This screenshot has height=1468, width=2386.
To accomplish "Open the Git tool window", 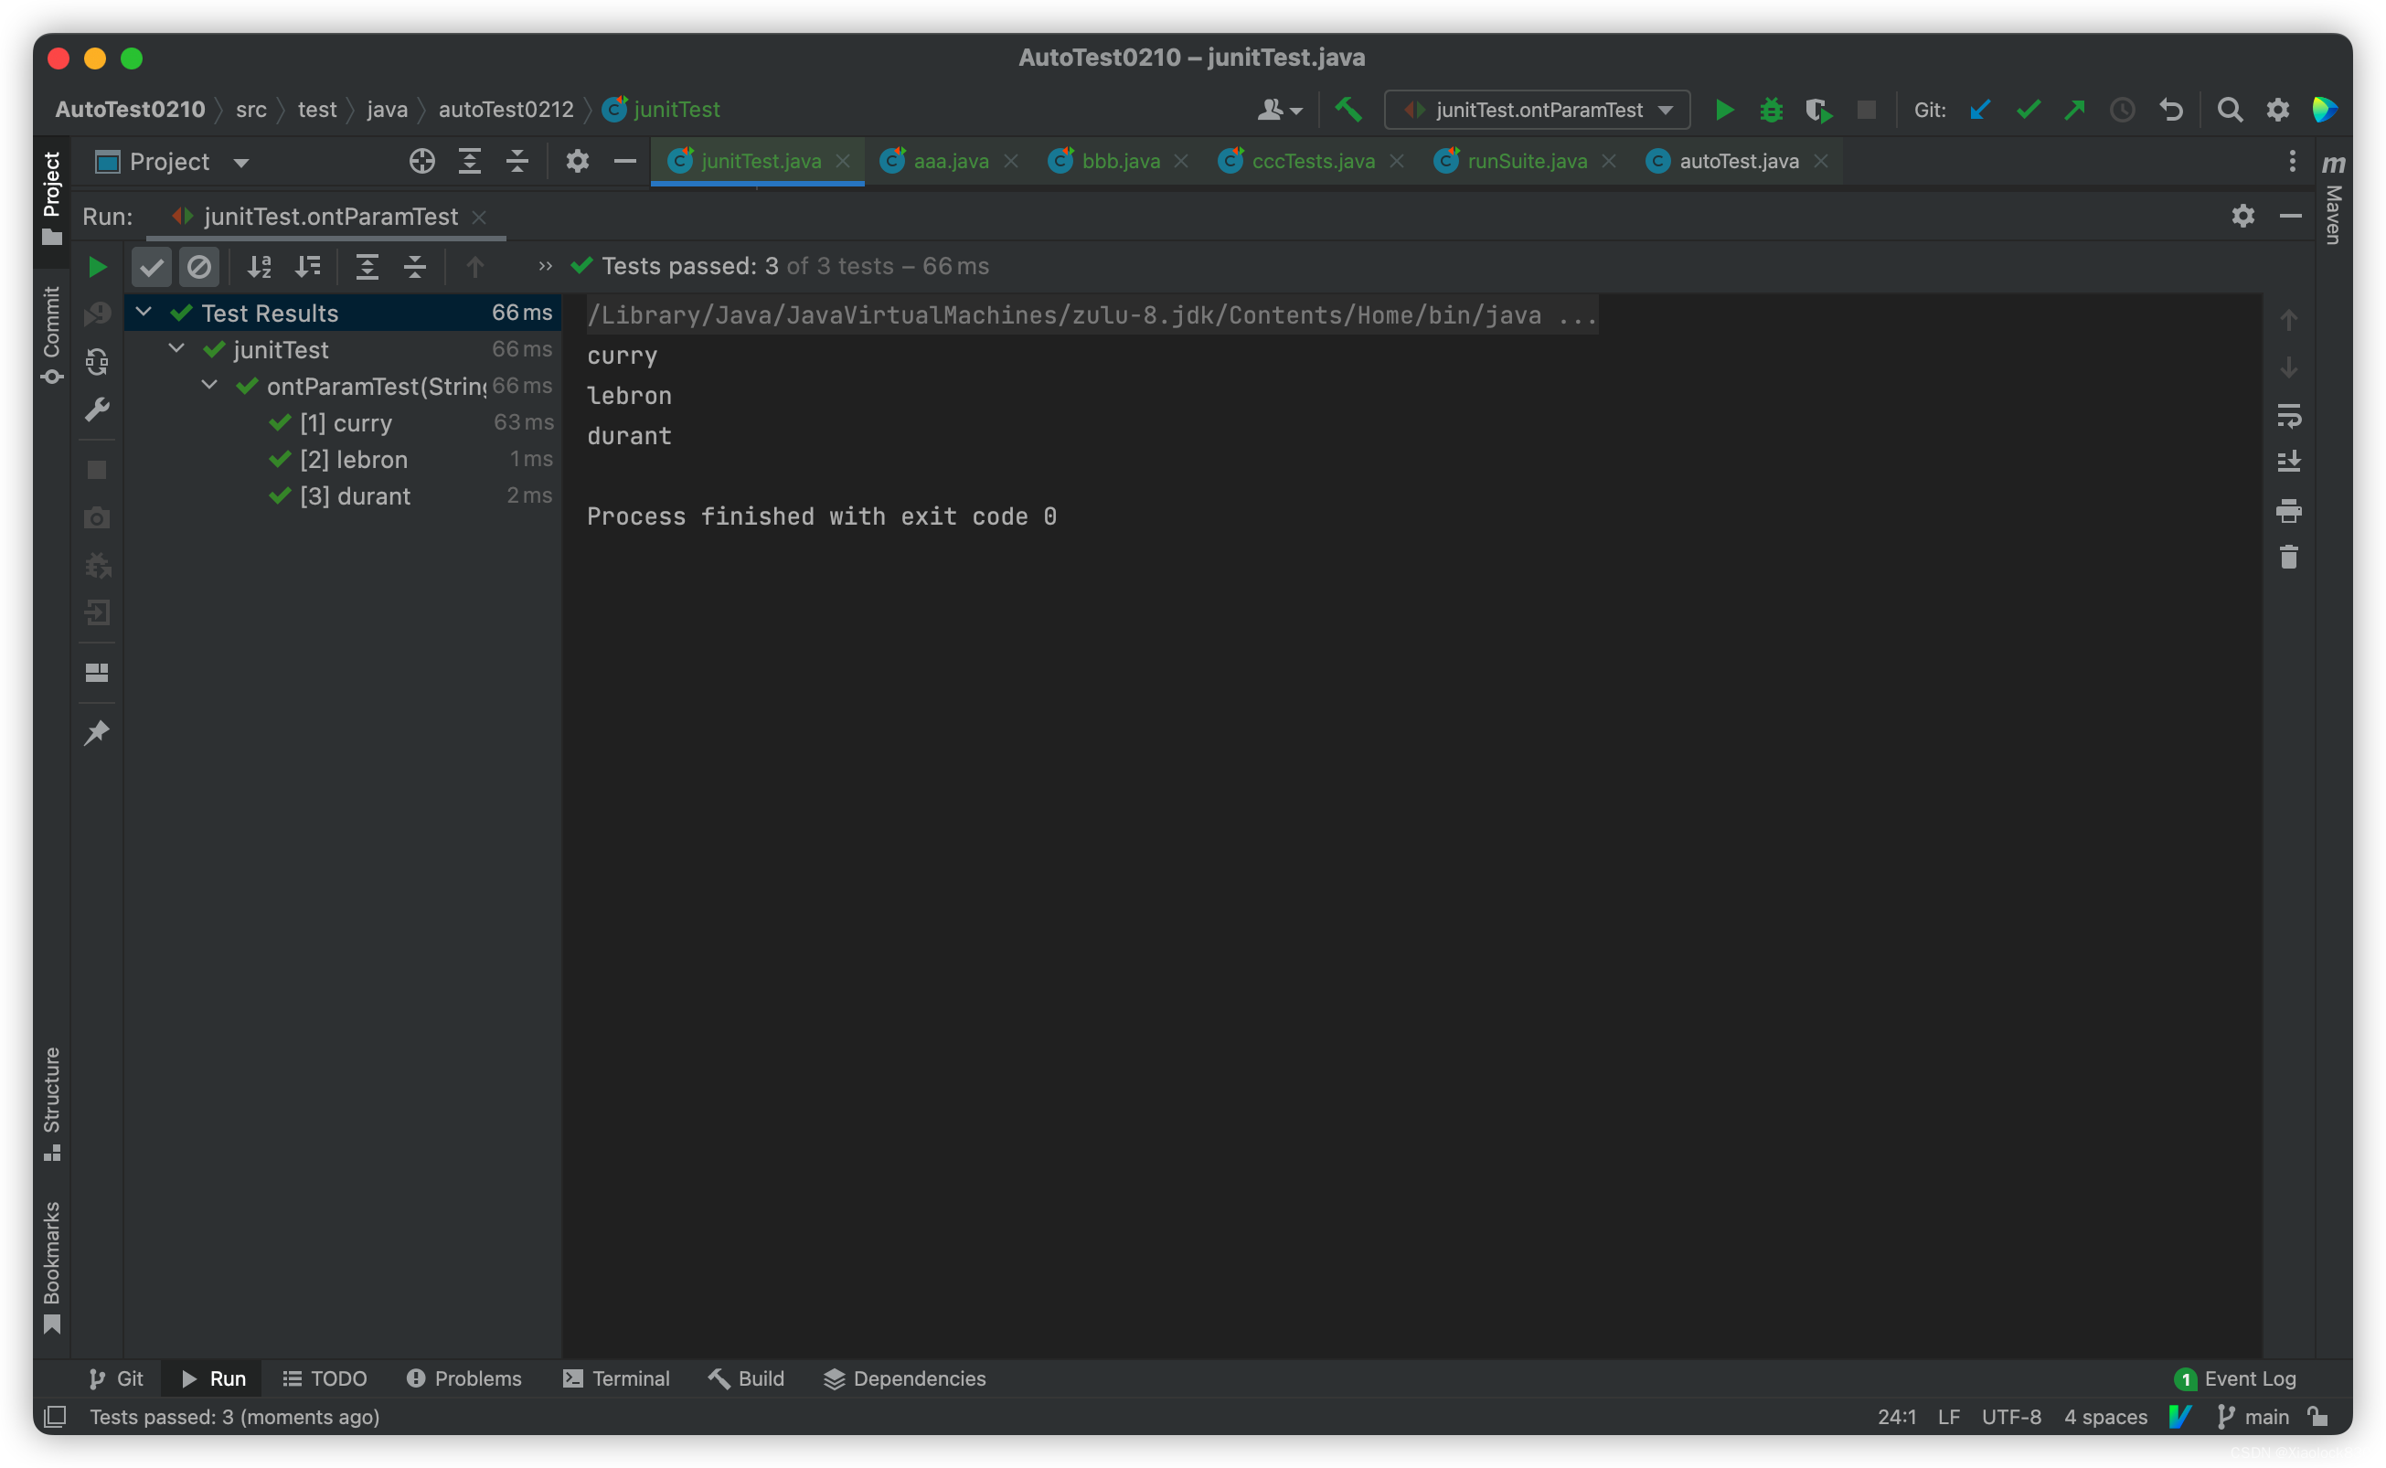I will [x=115, y=1378].
